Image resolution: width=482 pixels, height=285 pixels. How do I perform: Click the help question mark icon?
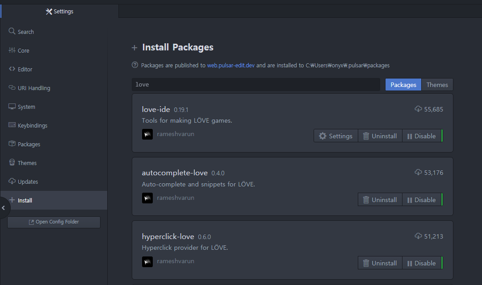coord(135,65)
